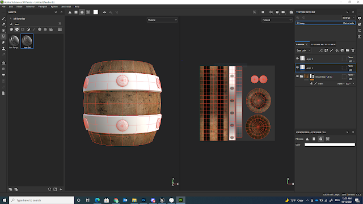Filter assets by materials sphere icon
The width and height of the screenshot is (363, 204).
(11, 29)
